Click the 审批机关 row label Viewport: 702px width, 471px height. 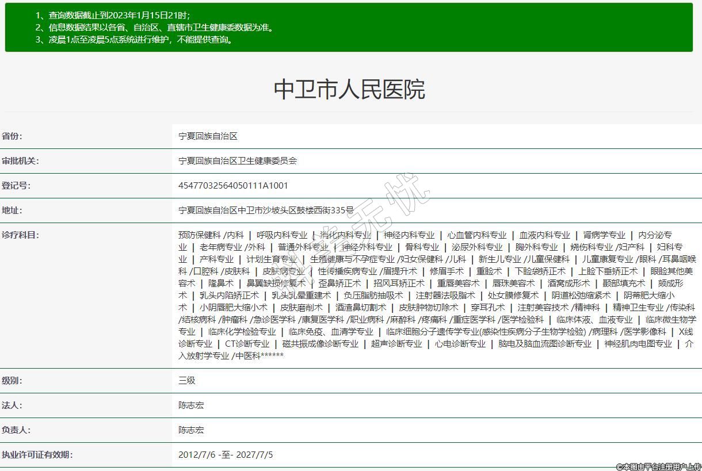(x=20, y=161)
